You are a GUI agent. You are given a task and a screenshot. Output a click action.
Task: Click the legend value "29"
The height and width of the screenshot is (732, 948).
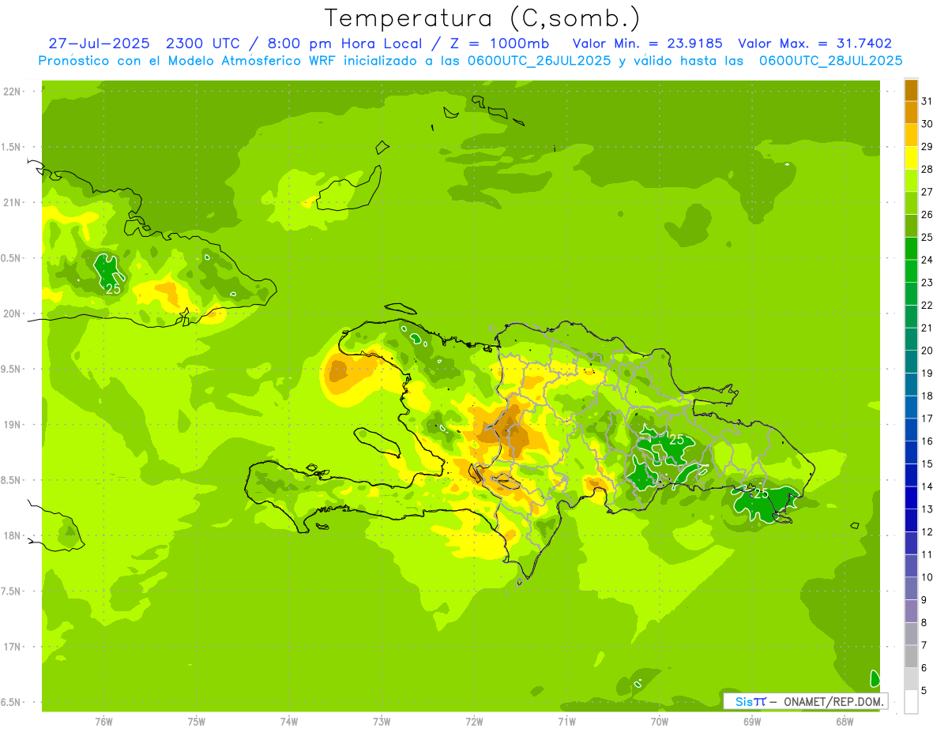[927, 147]
